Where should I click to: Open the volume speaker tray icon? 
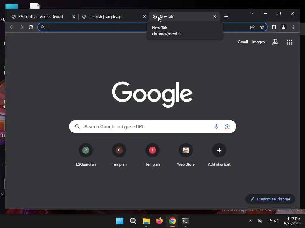276,221
